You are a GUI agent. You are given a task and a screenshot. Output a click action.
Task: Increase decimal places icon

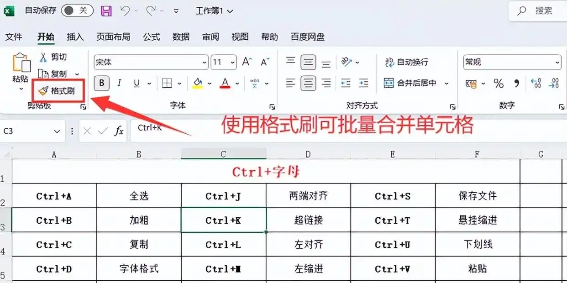coord(536,84)
